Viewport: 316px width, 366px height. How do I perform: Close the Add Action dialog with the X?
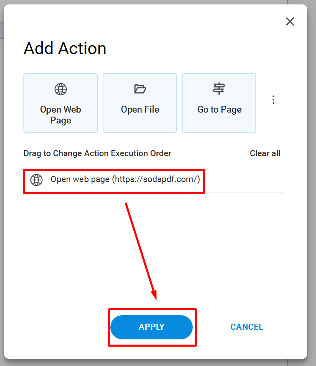click(290, 21)
